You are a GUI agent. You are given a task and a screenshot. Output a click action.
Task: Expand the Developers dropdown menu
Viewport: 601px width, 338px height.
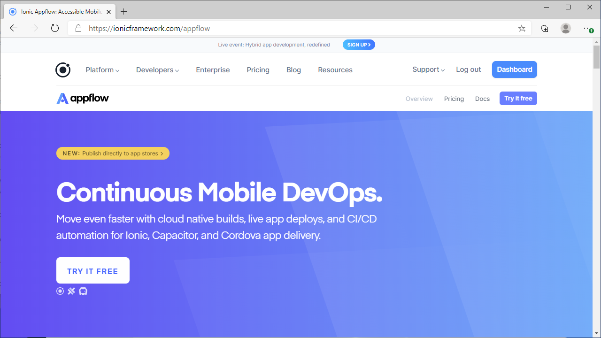tap(158, 70)
